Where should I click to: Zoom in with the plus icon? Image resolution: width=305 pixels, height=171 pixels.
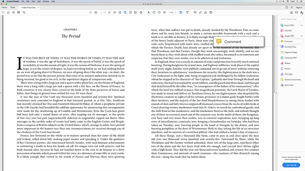(164, 12)
